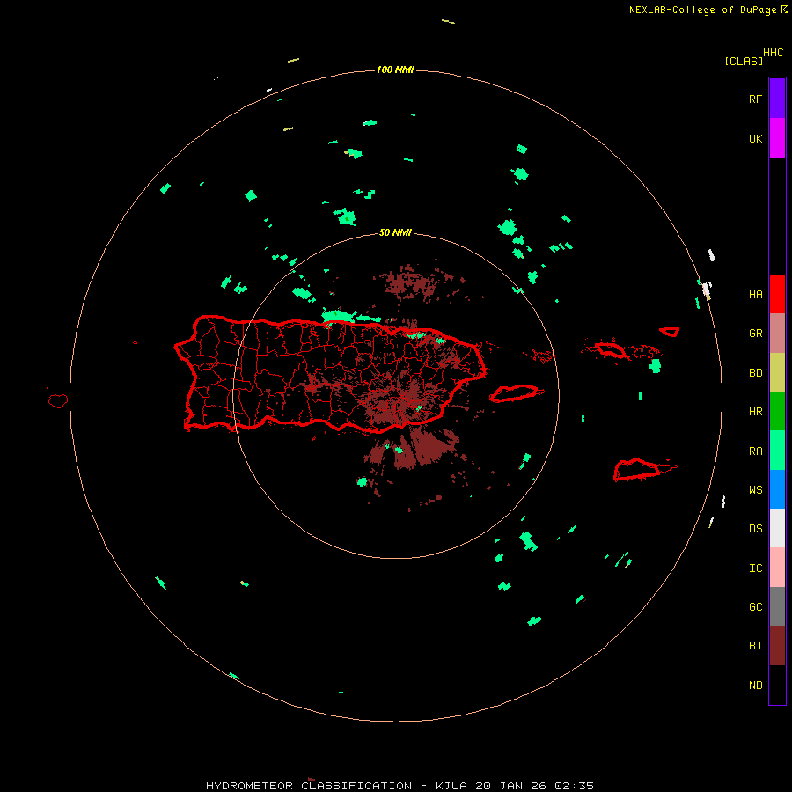Click the ND legend label
This screenshot has height=792, width=792.
pos(755,686)
